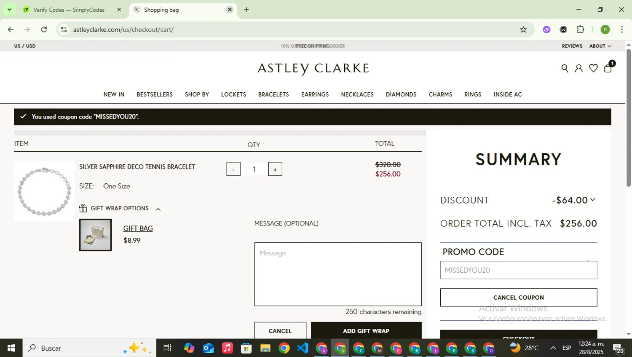
Task: Launch Copilot from the taskbar
Action: point(189,348)
